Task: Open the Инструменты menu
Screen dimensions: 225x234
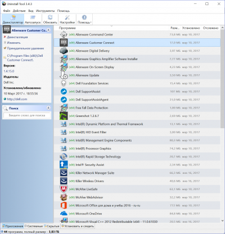Action: tap(45, 11)
